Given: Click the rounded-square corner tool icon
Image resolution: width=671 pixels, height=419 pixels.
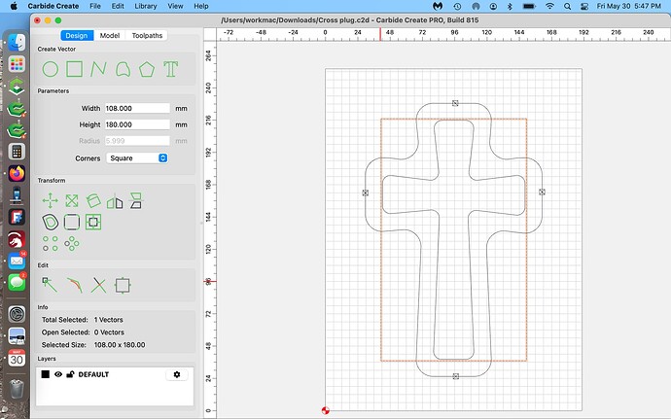Looking at the screenshot, I should coord(71,222).
